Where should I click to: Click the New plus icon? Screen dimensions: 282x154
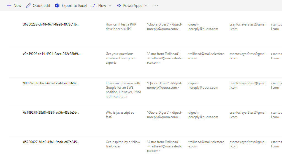(x=9, y=5)
